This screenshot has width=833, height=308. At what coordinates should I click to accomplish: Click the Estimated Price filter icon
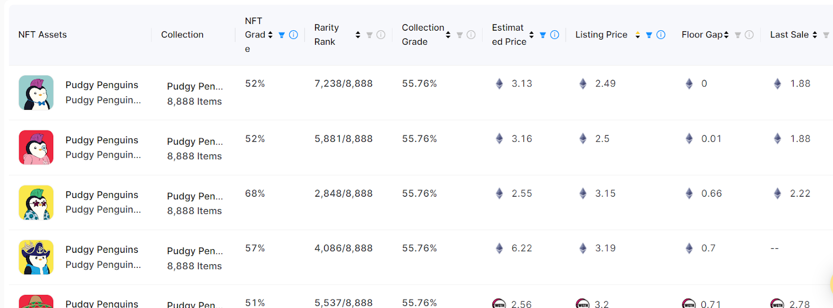(542, 35)
